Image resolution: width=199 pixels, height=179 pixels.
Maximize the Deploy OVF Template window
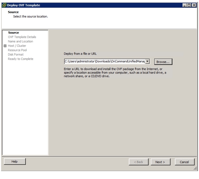(189, 5)
